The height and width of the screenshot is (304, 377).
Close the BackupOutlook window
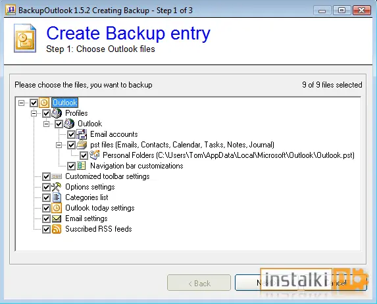tap(362, 11)
